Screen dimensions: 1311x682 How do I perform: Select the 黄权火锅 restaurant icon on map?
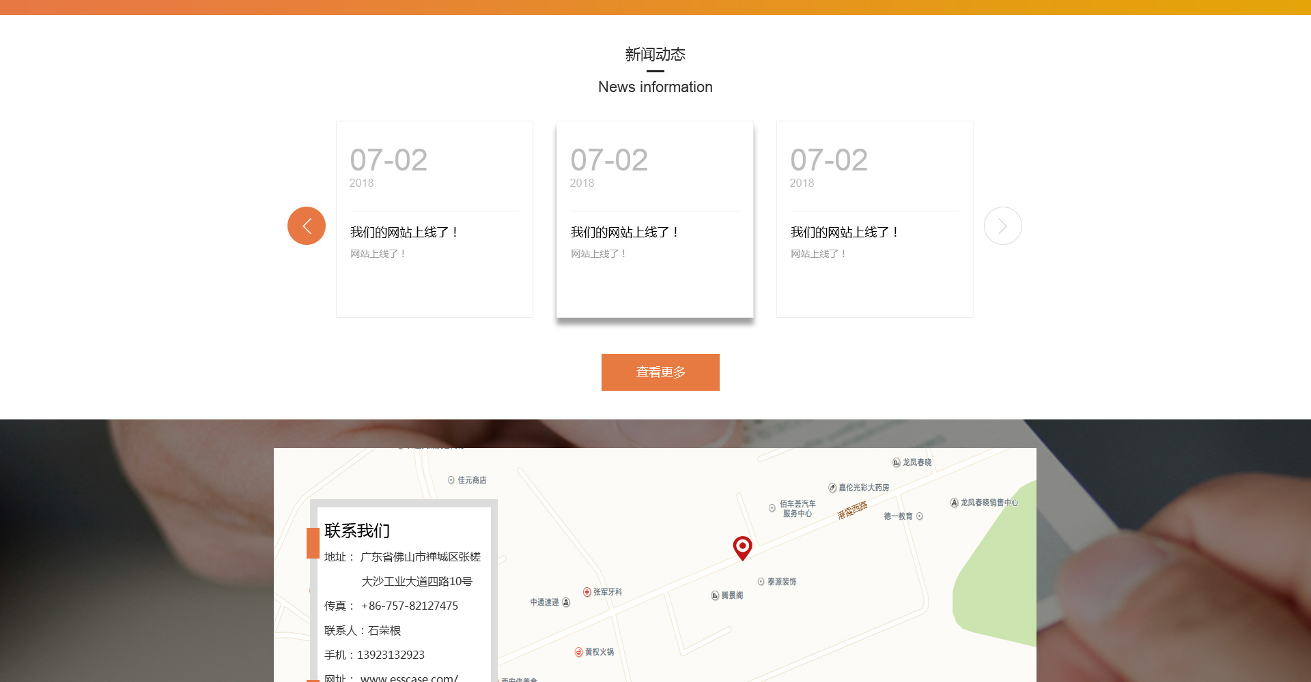578,652
